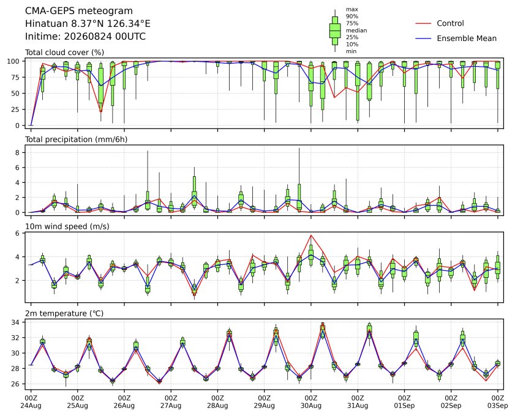Screen dimensions: 515x416
Task: Click the Hinatuan location coordinates text
Action: pos(88,24)
